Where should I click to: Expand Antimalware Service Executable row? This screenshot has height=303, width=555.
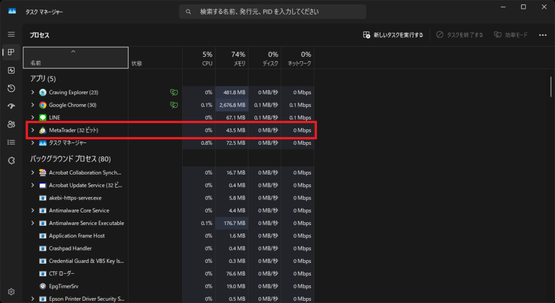33,223
